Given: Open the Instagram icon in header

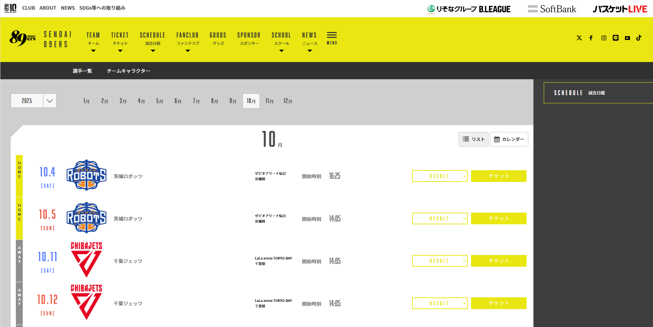Looking at the screenshot, I should [604, 38].
